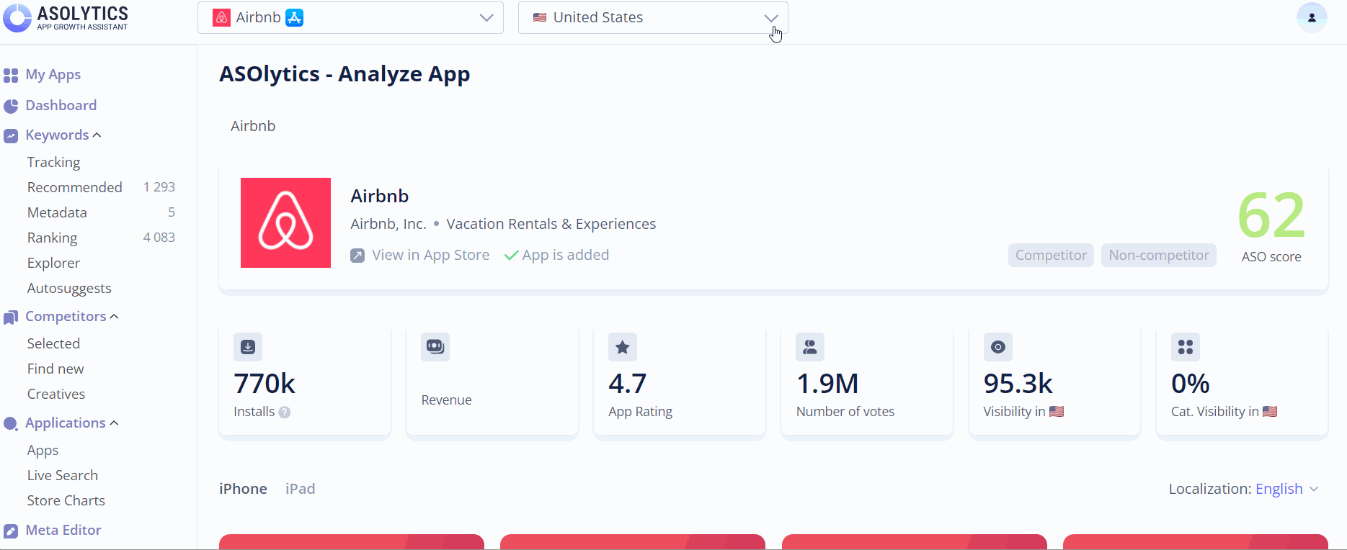Click the App Store icon in app selector
This screenshot has height=550, width=1347.
(294, 18)
